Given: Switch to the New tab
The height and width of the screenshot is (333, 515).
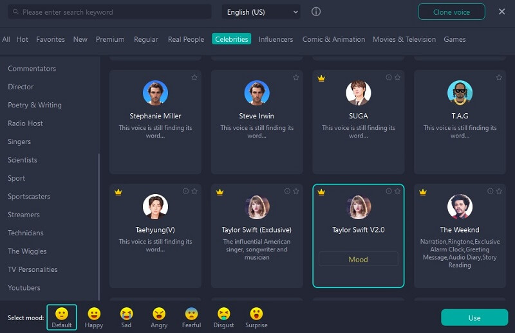Looking at the screenshot, I should tap(80, 39).
